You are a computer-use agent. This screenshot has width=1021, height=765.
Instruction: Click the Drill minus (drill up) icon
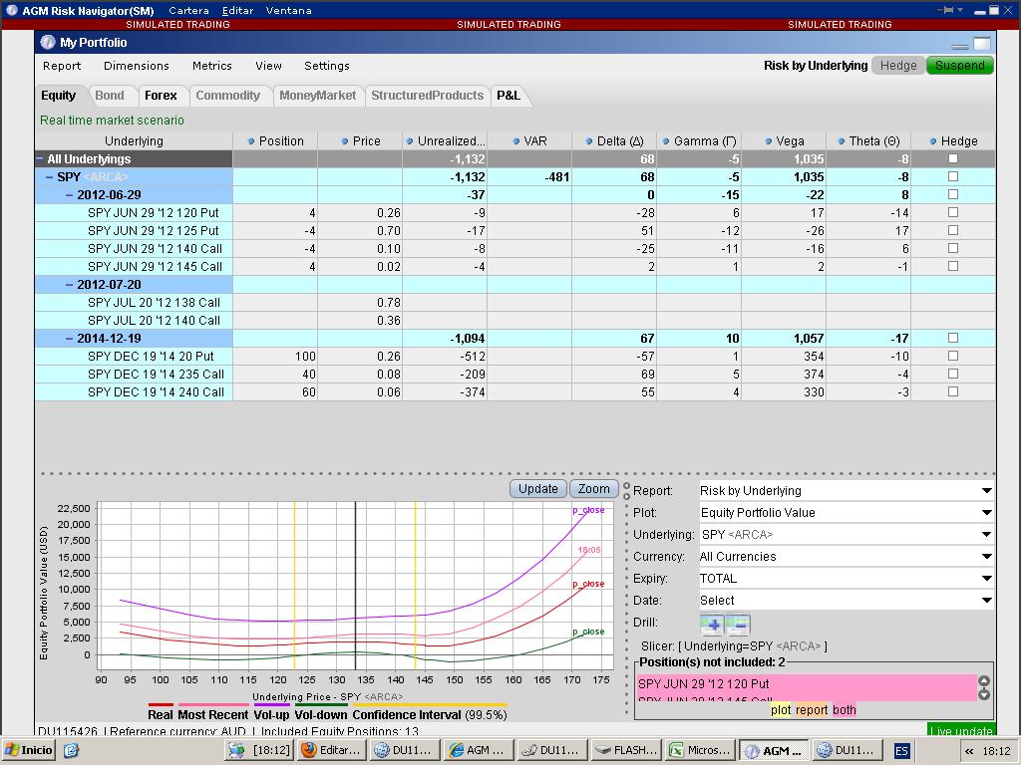[737, 625]
